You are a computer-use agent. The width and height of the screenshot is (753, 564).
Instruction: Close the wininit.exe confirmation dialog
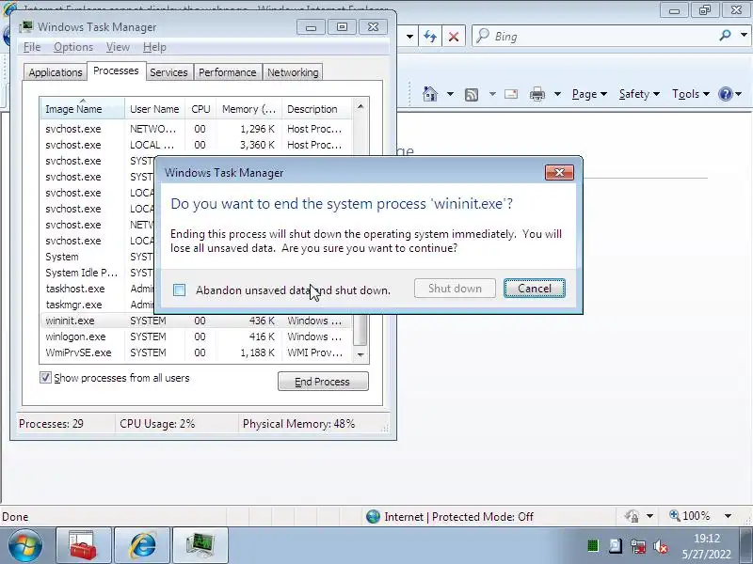tap(559, 172)
